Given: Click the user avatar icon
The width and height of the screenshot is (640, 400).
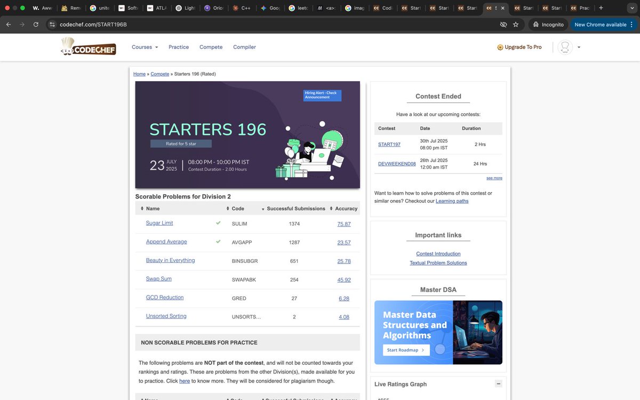Looking at the screenshot, I should point(565,47).
